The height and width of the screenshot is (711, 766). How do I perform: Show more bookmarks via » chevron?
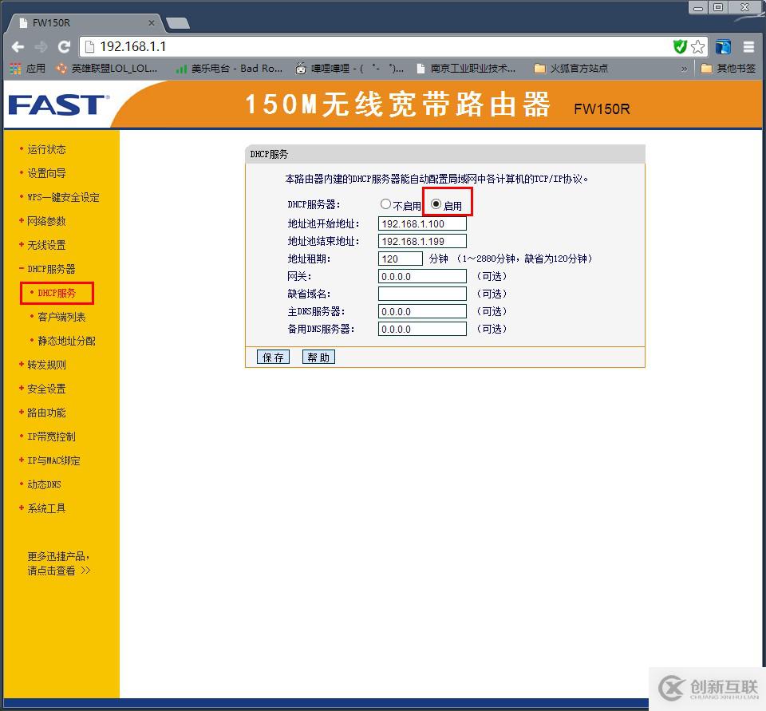684,69
